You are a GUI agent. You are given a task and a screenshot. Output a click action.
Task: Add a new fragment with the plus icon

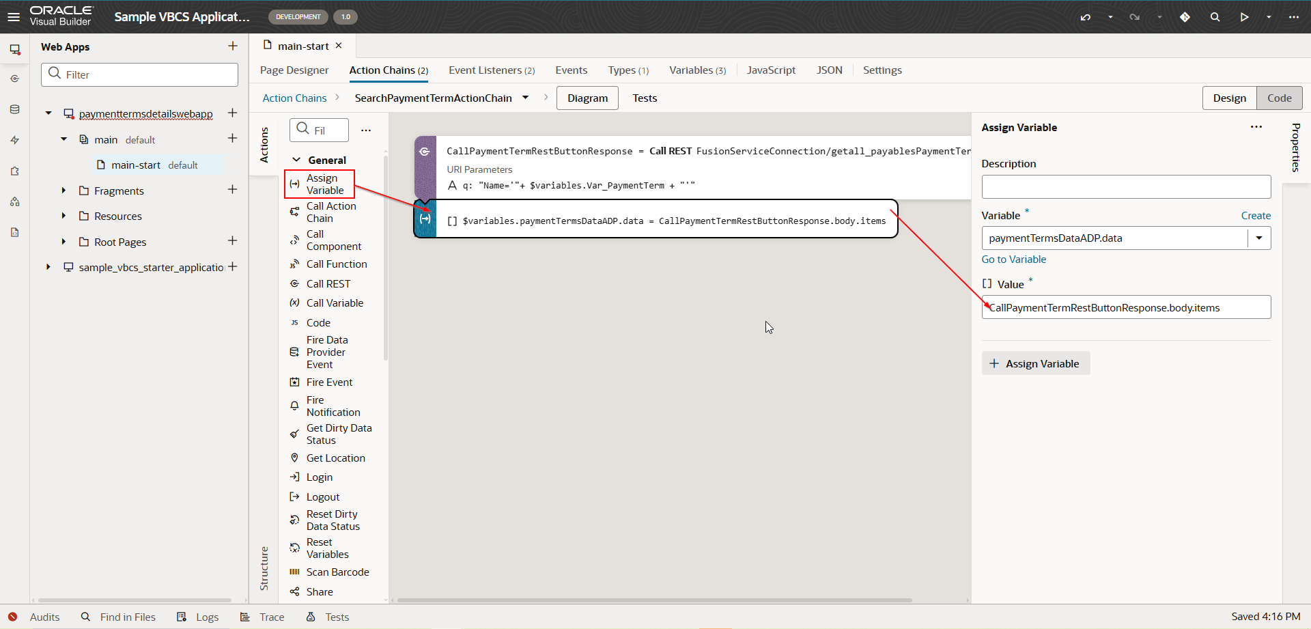pos(233,190)
